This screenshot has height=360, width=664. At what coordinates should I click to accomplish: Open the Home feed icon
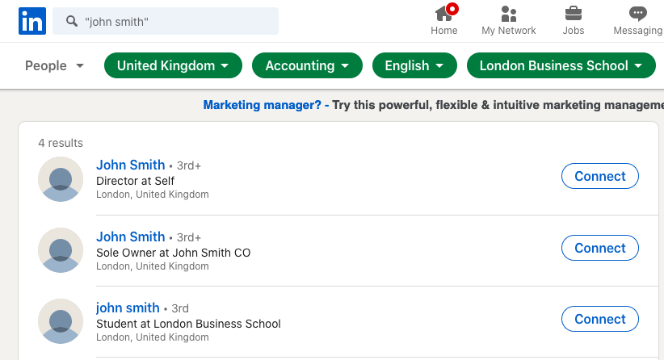(x=443, y=14)
